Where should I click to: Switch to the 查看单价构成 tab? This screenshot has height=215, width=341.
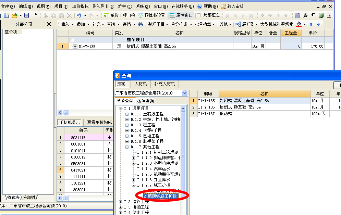(x=99, y=122)
